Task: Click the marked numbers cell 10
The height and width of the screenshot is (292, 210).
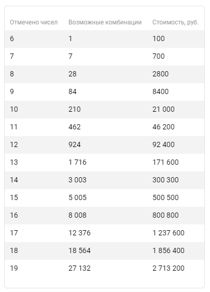Action: [x=14, y=109]
